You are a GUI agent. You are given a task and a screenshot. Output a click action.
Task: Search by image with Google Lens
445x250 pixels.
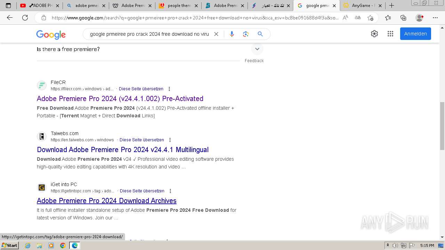pyautogui.click(x=246, y=34)
